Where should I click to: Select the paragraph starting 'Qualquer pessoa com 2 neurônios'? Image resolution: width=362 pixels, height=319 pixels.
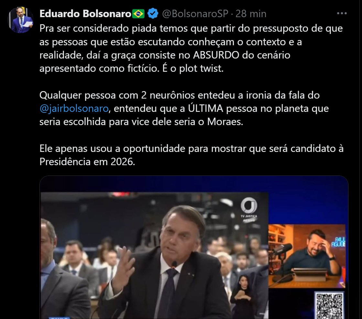(184, 108)
